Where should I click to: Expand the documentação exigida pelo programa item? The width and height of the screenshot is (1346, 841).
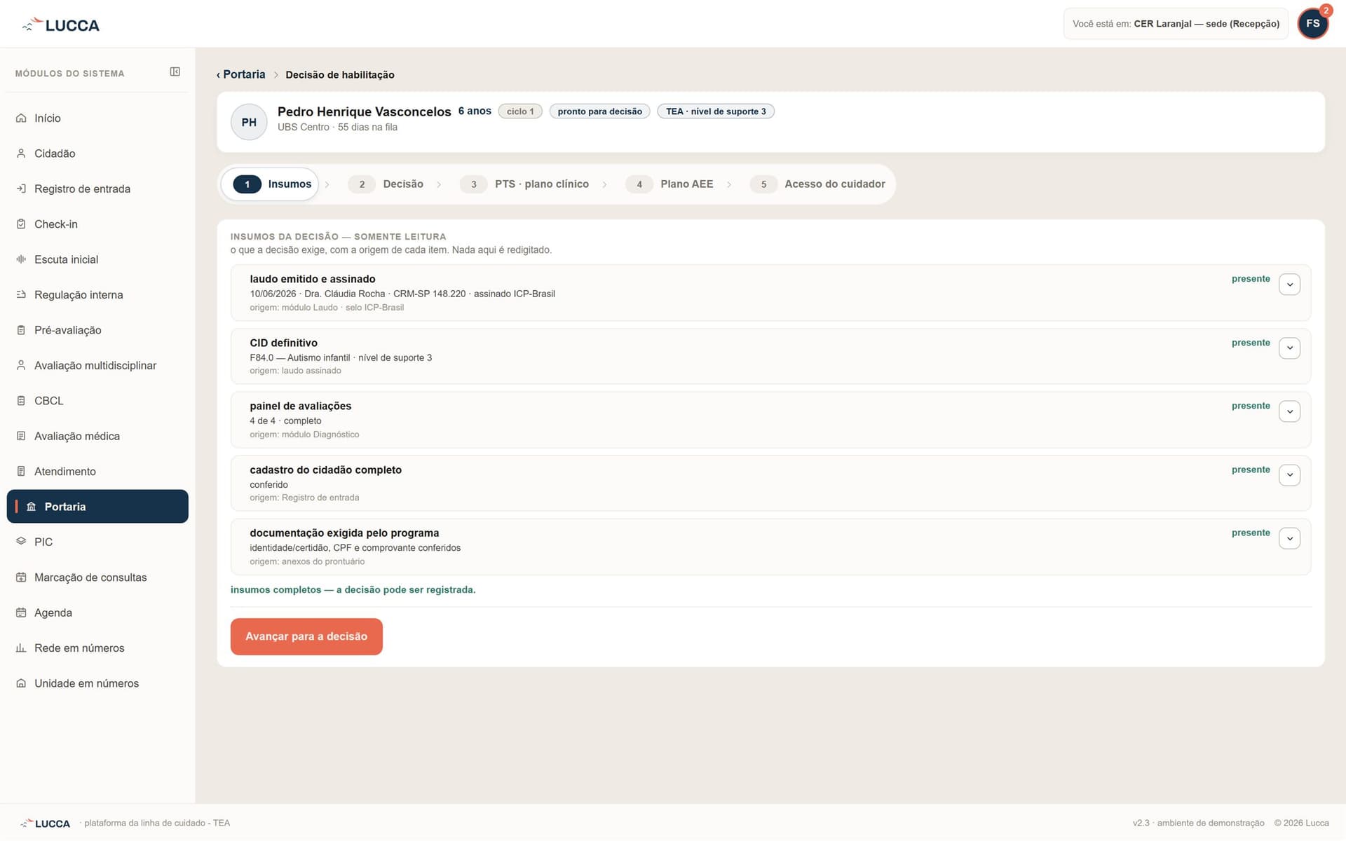click(x=1289, y=538)
